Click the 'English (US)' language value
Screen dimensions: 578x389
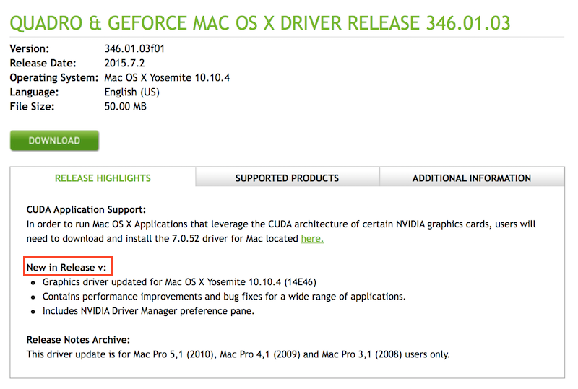point(132,92)
